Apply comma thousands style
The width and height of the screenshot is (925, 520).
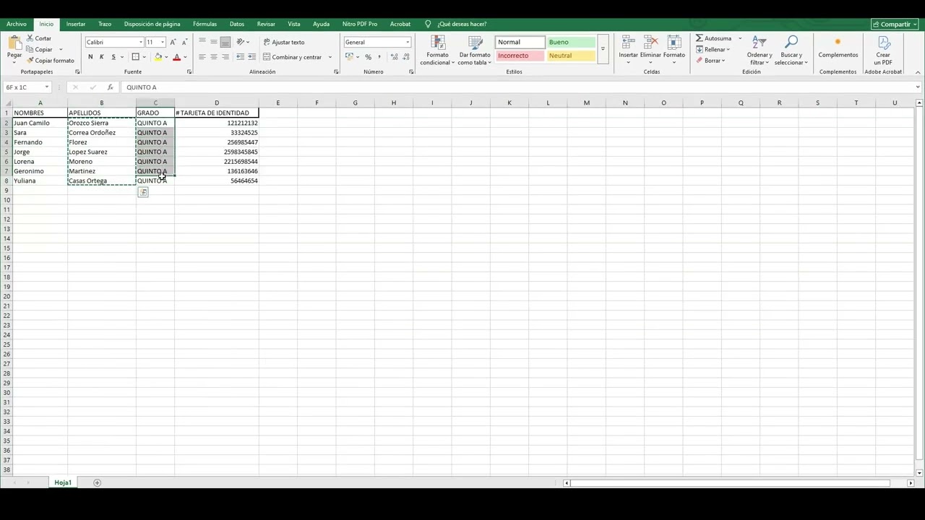tap(379, 57)
